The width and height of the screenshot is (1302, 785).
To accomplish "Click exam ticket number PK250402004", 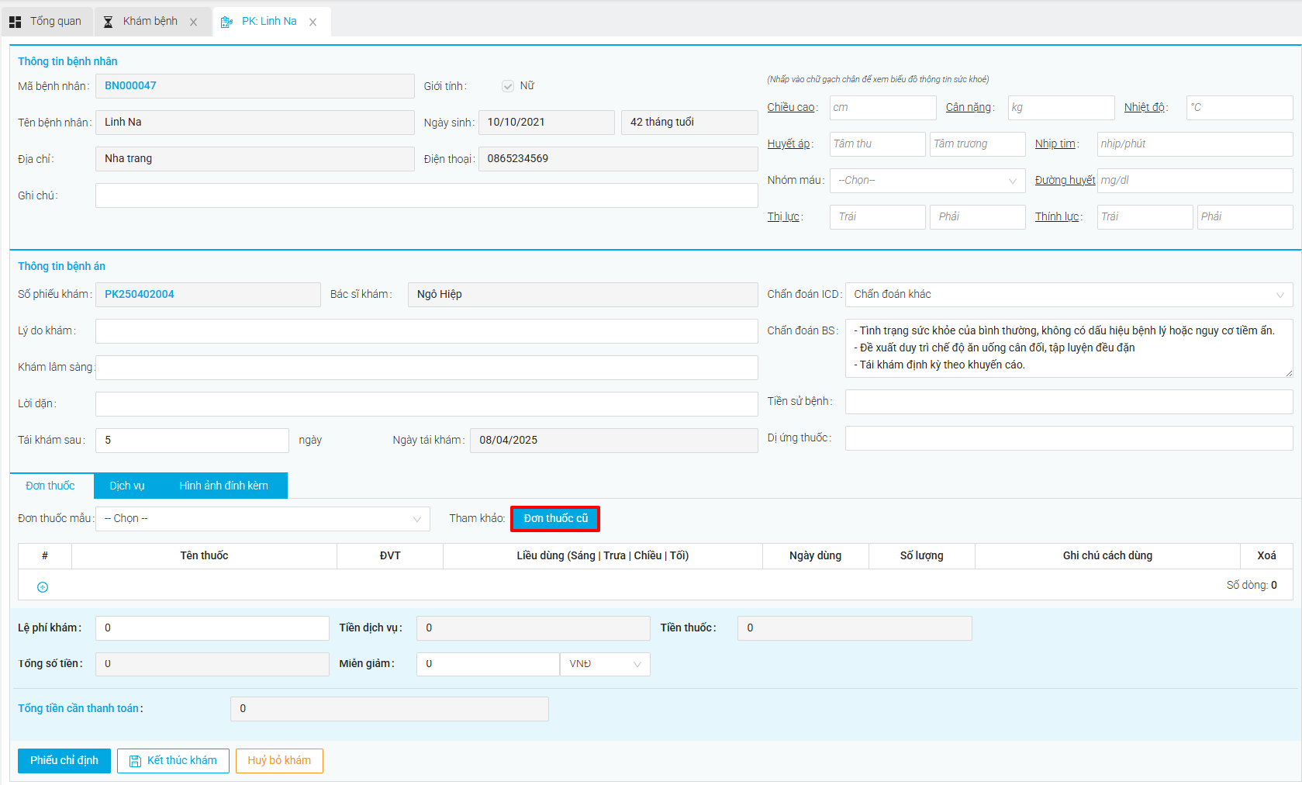I will coord(140,295).
